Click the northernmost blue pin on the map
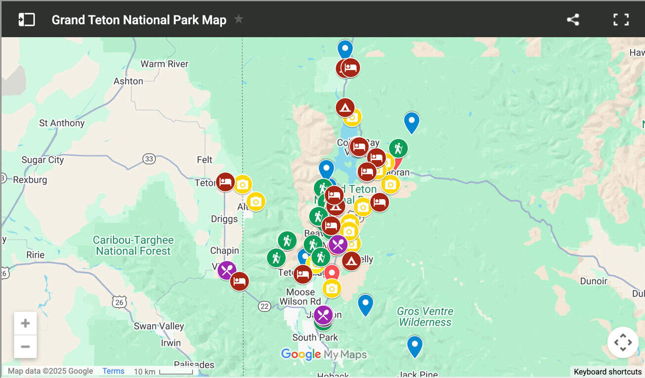Screen dimensions: 645x378 [344, 49]
